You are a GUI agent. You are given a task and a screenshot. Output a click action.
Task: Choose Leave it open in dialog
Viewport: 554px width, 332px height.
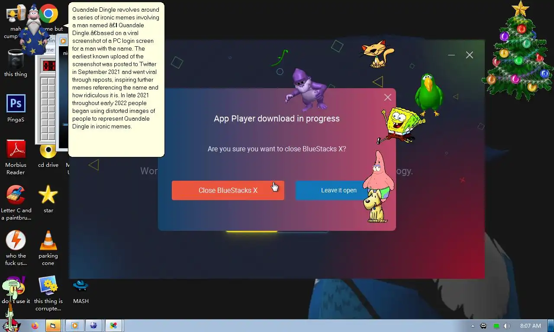(x=338, y=190)
